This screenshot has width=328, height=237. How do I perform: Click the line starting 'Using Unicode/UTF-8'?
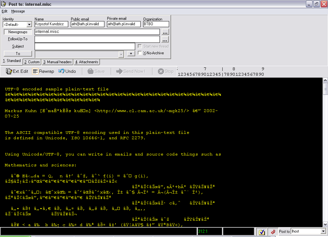[x=113, y=154]
